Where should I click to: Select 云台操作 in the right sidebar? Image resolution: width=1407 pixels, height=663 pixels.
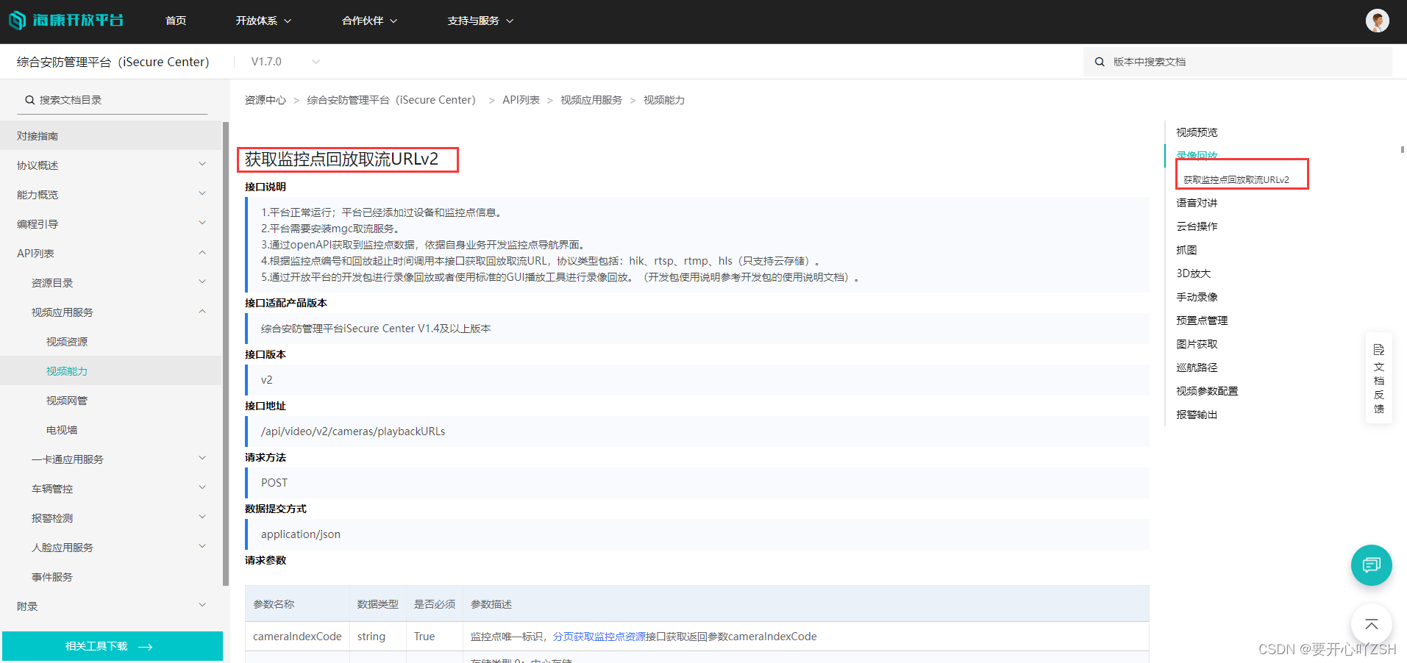[1197, 226]
